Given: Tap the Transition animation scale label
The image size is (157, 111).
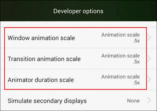Looking at the screenshot, I should (x=44, y=59).
